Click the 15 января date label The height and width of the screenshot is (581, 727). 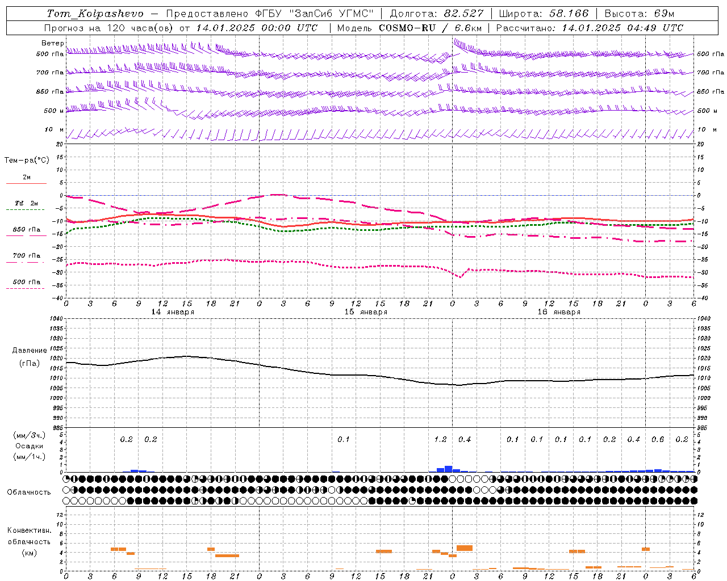coord(366,312)
